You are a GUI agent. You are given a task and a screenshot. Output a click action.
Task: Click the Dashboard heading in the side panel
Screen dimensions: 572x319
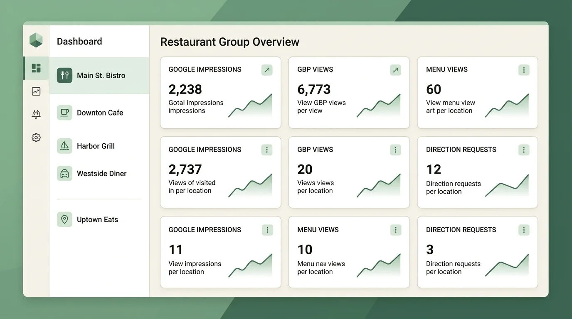tap(79, 42)
